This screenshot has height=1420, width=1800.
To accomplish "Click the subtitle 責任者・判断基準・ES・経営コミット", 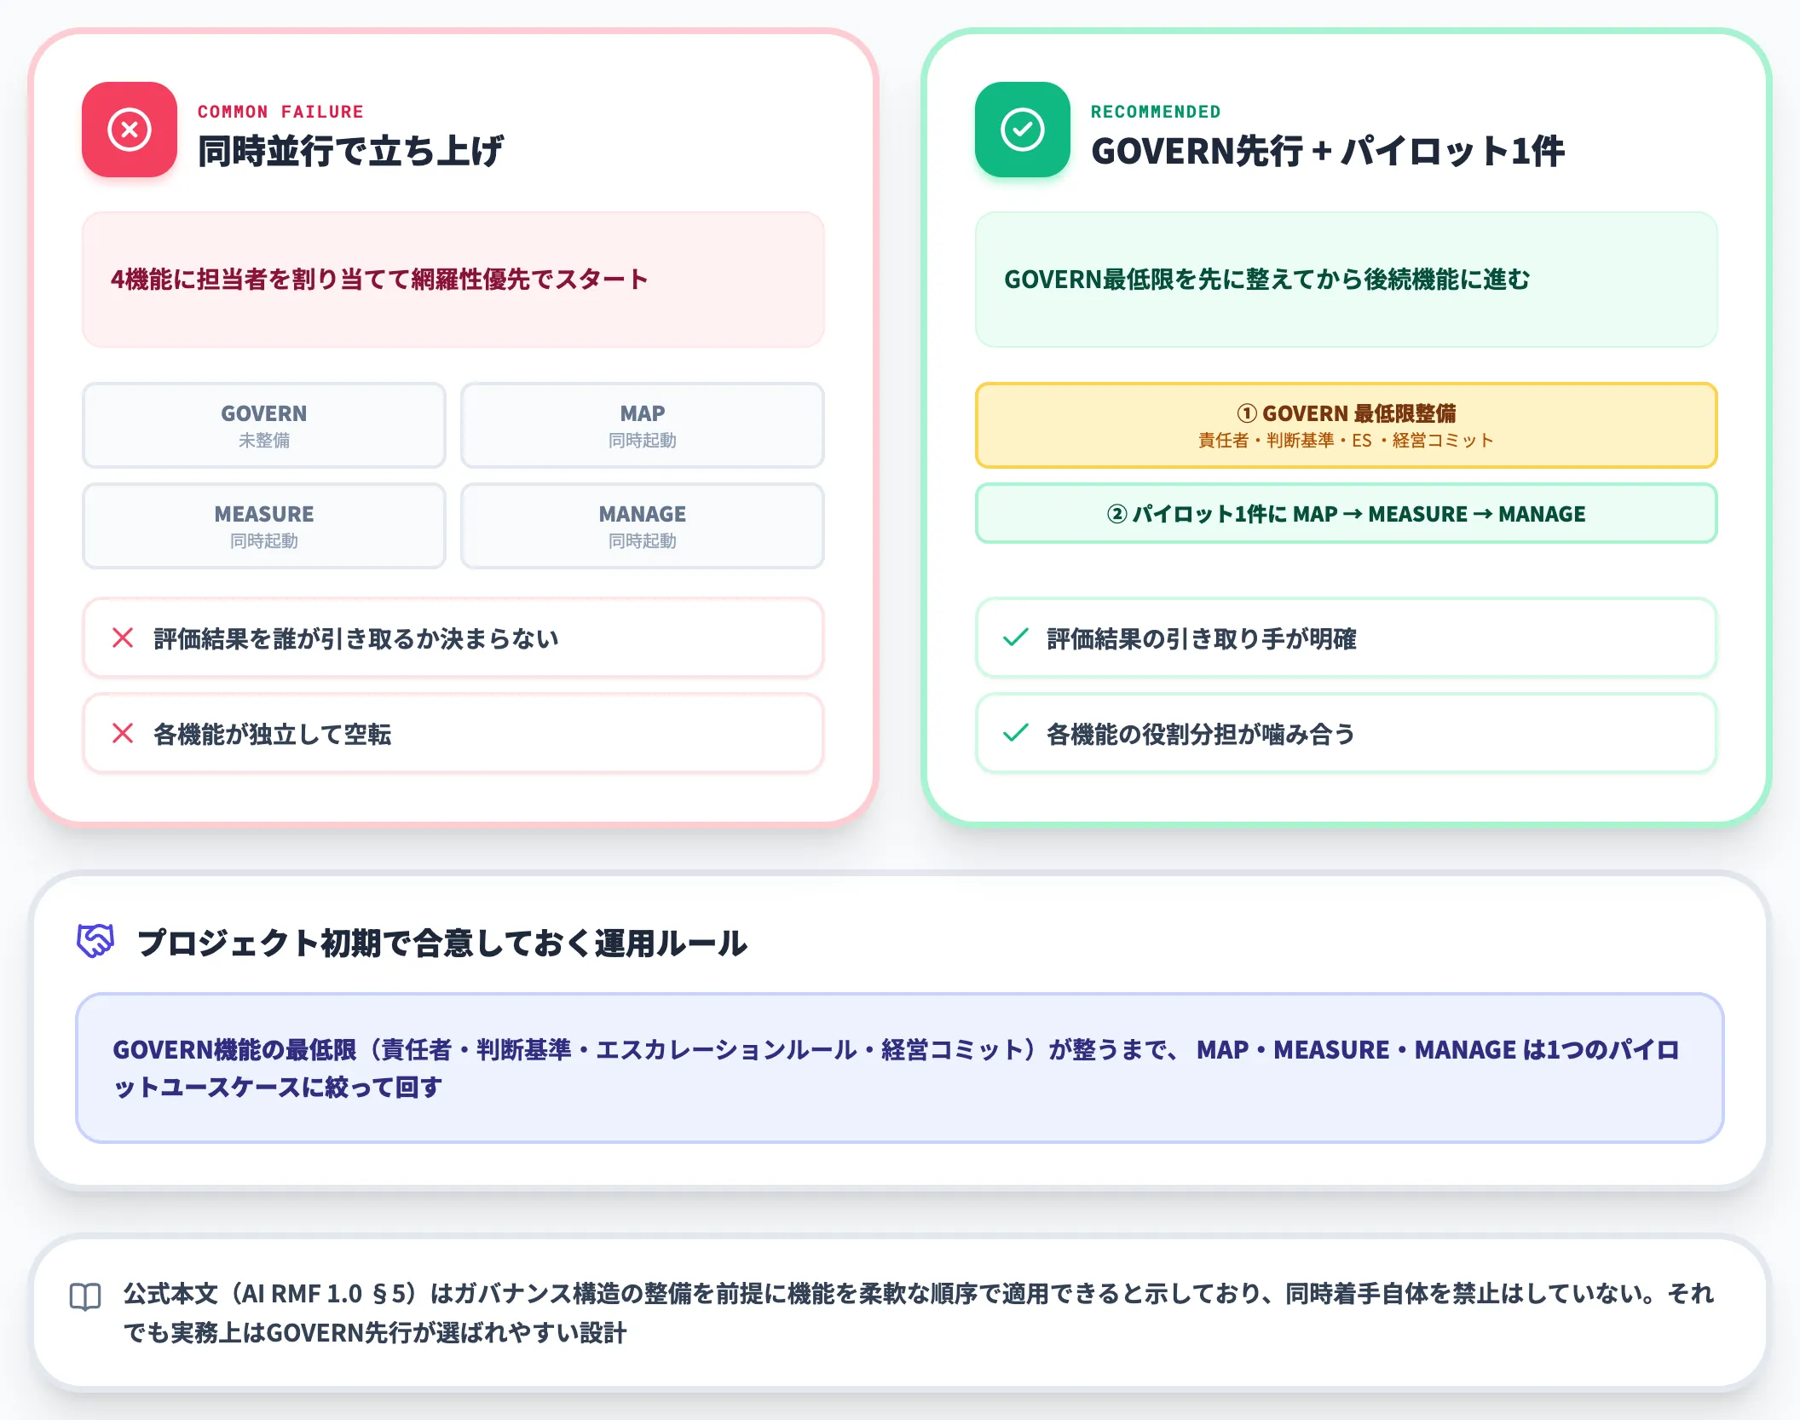I will pyautogui.click(x=1347, y=441).
